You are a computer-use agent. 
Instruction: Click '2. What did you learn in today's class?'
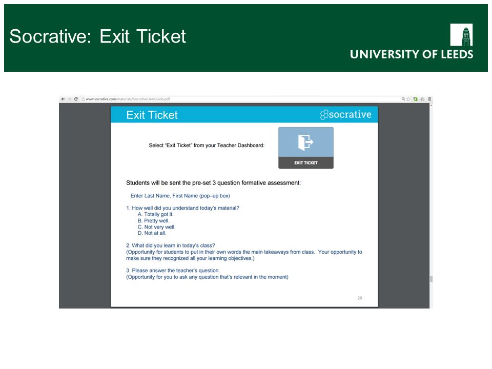coord(170,245)
